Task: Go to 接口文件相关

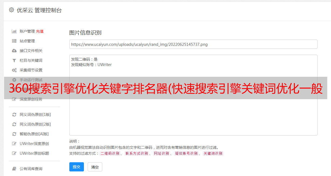Action: click(31, 51)
